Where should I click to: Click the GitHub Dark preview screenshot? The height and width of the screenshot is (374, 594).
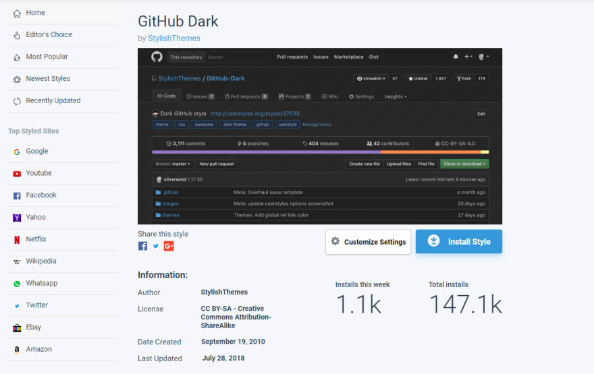(x=320, y=136)
